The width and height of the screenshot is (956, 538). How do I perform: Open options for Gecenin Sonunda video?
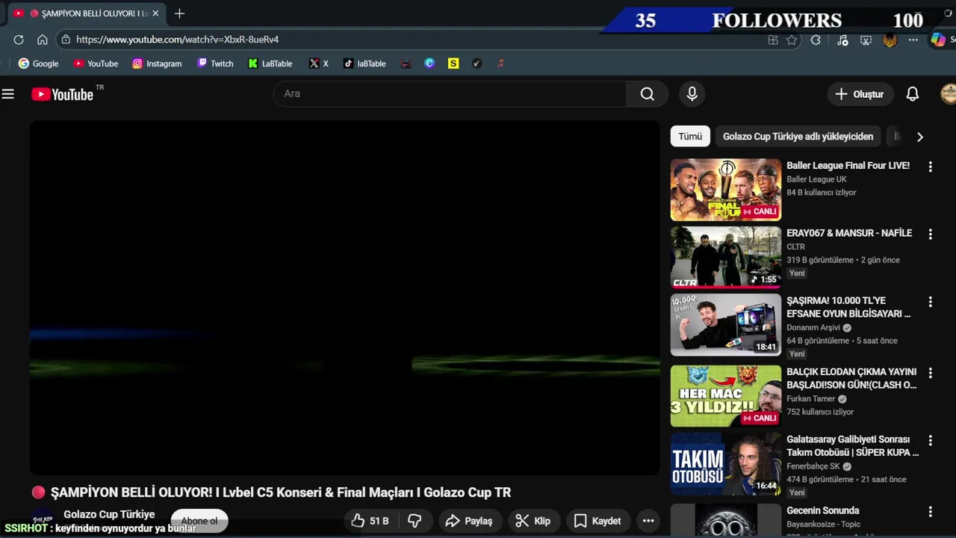pyautogui.click(x=930, y=512)
